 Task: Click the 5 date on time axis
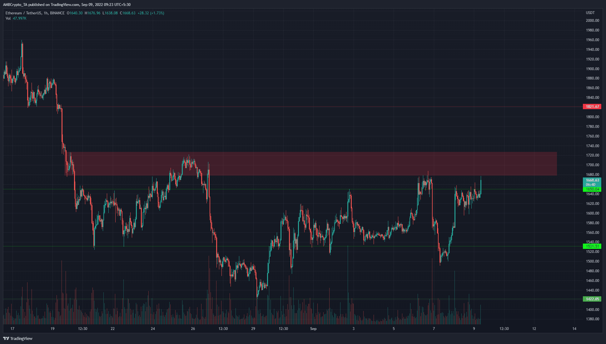click(x=394, y=329)
